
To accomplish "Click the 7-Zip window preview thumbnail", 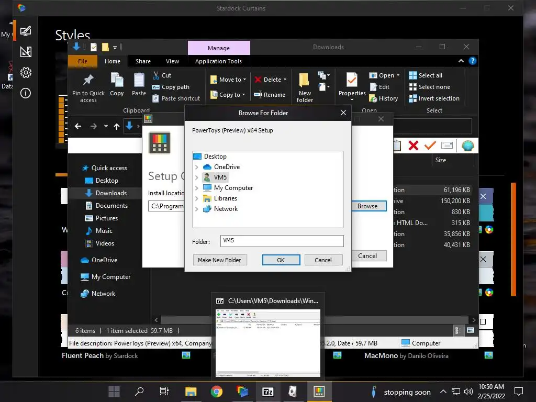I will tap(268, 343).
